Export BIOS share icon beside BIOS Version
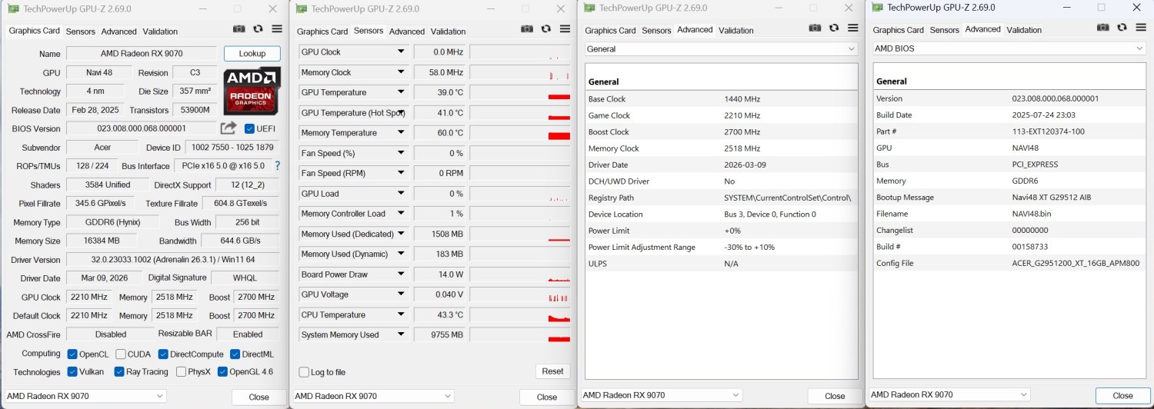 [228, 128]
